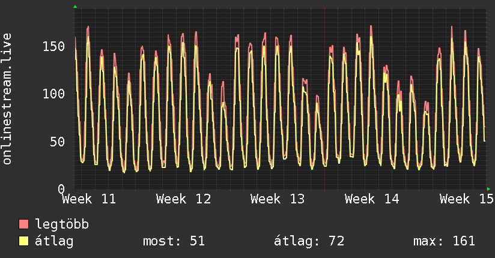Screen dimensions: 495x258
Task: Click the 'max: 161' statistic
Action: coord(444,241)
